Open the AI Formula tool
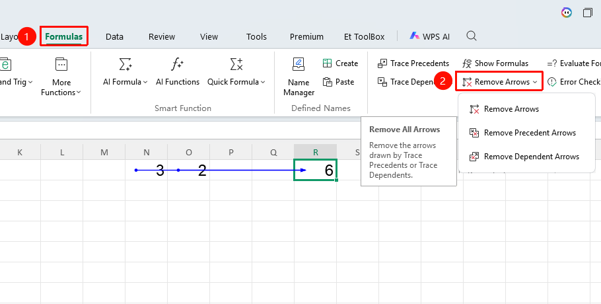 [x=125, y=71]
